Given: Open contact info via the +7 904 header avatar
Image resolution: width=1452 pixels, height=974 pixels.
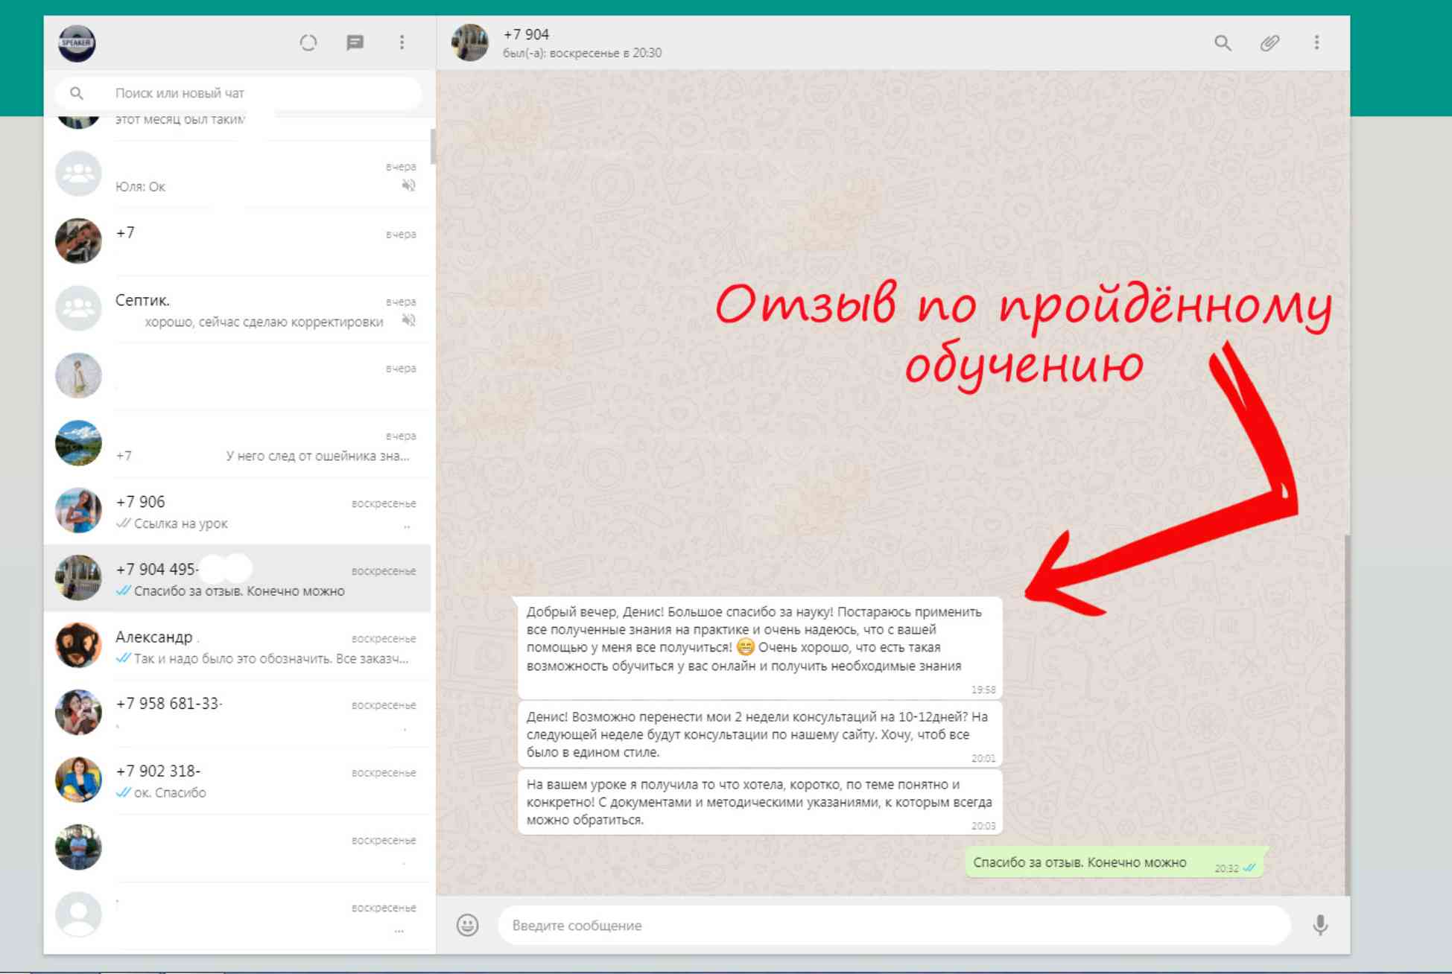Looking at the screenshot, I should pyautogui.click(x=470, y=42).
